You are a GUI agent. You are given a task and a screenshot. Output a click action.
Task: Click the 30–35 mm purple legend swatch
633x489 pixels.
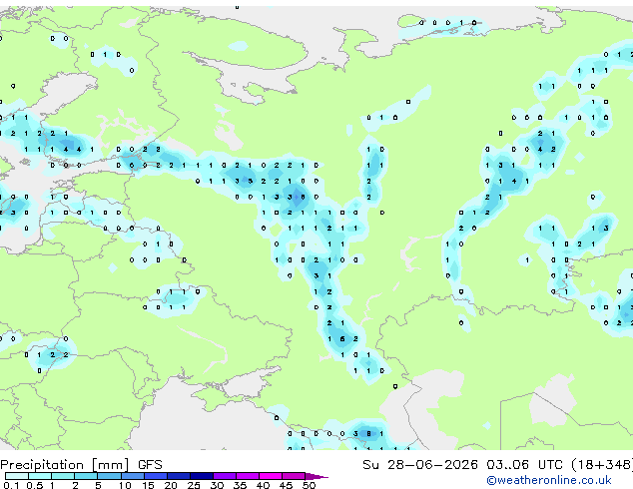(x=225, y=476)
